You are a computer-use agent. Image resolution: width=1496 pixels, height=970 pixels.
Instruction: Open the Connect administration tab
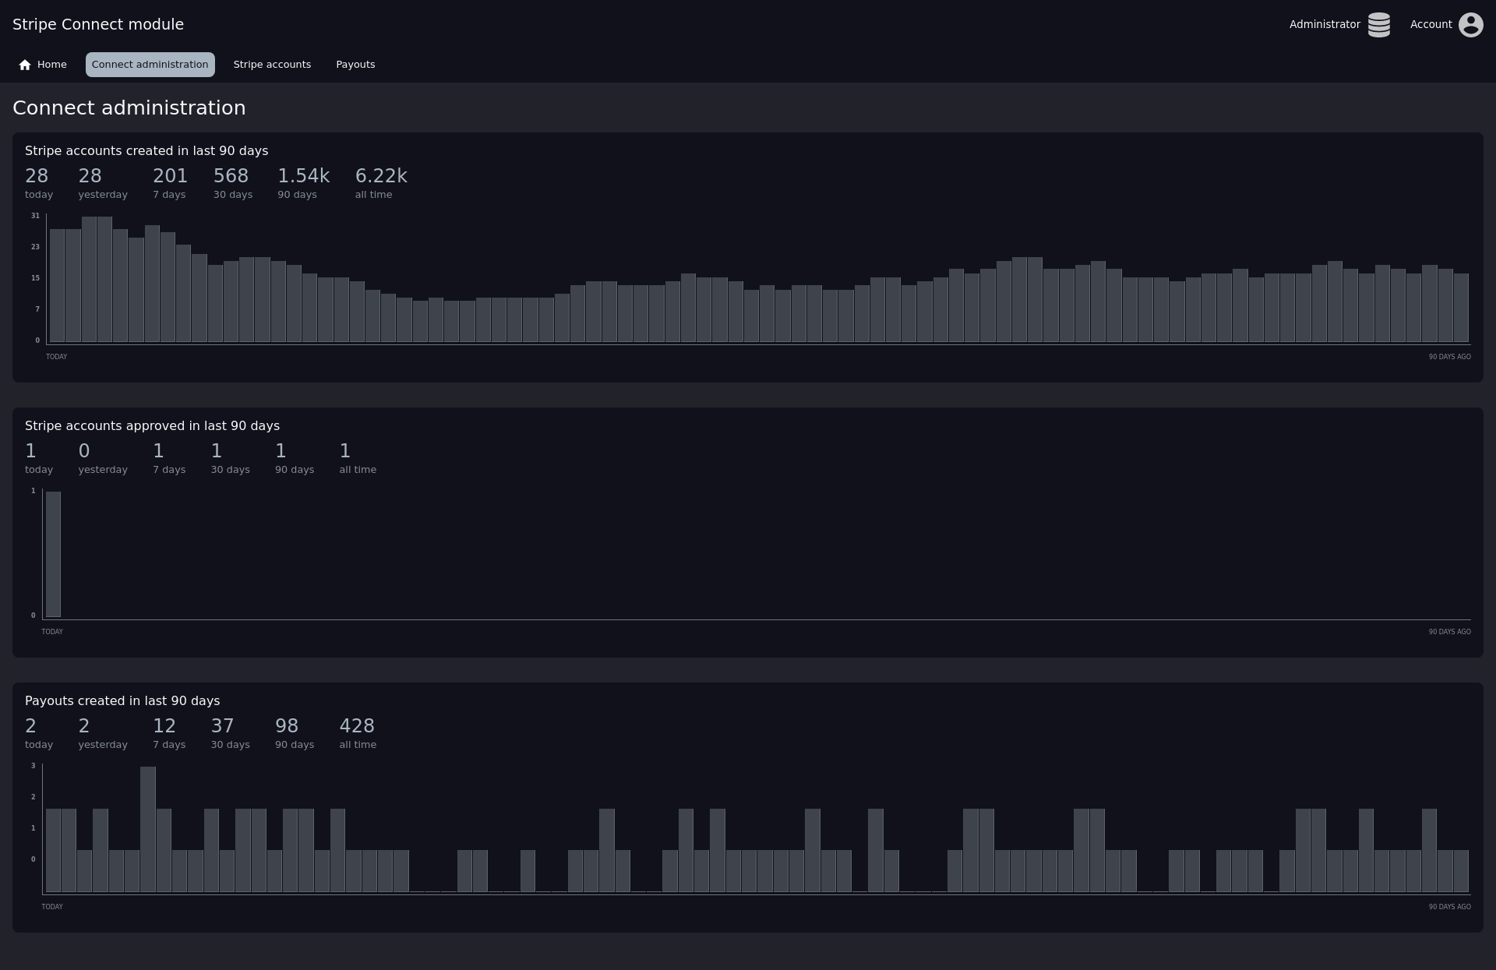(150, 65)
